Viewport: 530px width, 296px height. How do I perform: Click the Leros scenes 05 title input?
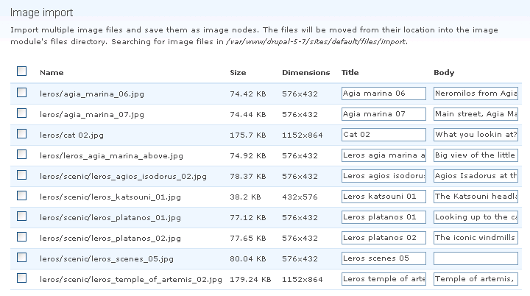384,258
